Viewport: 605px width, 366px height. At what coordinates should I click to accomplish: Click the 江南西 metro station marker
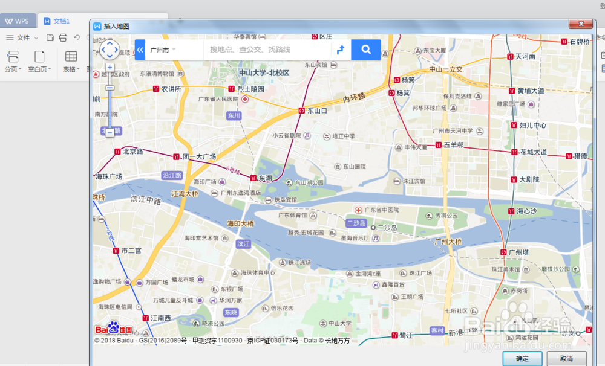click(145, 318)
